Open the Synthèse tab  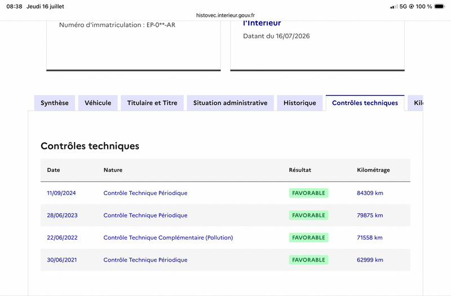tap(55, 103)
